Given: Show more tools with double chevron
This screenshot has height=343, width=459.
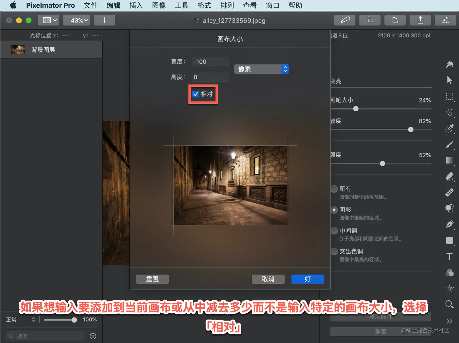Looking at the screenshot, I should (450, 321).
